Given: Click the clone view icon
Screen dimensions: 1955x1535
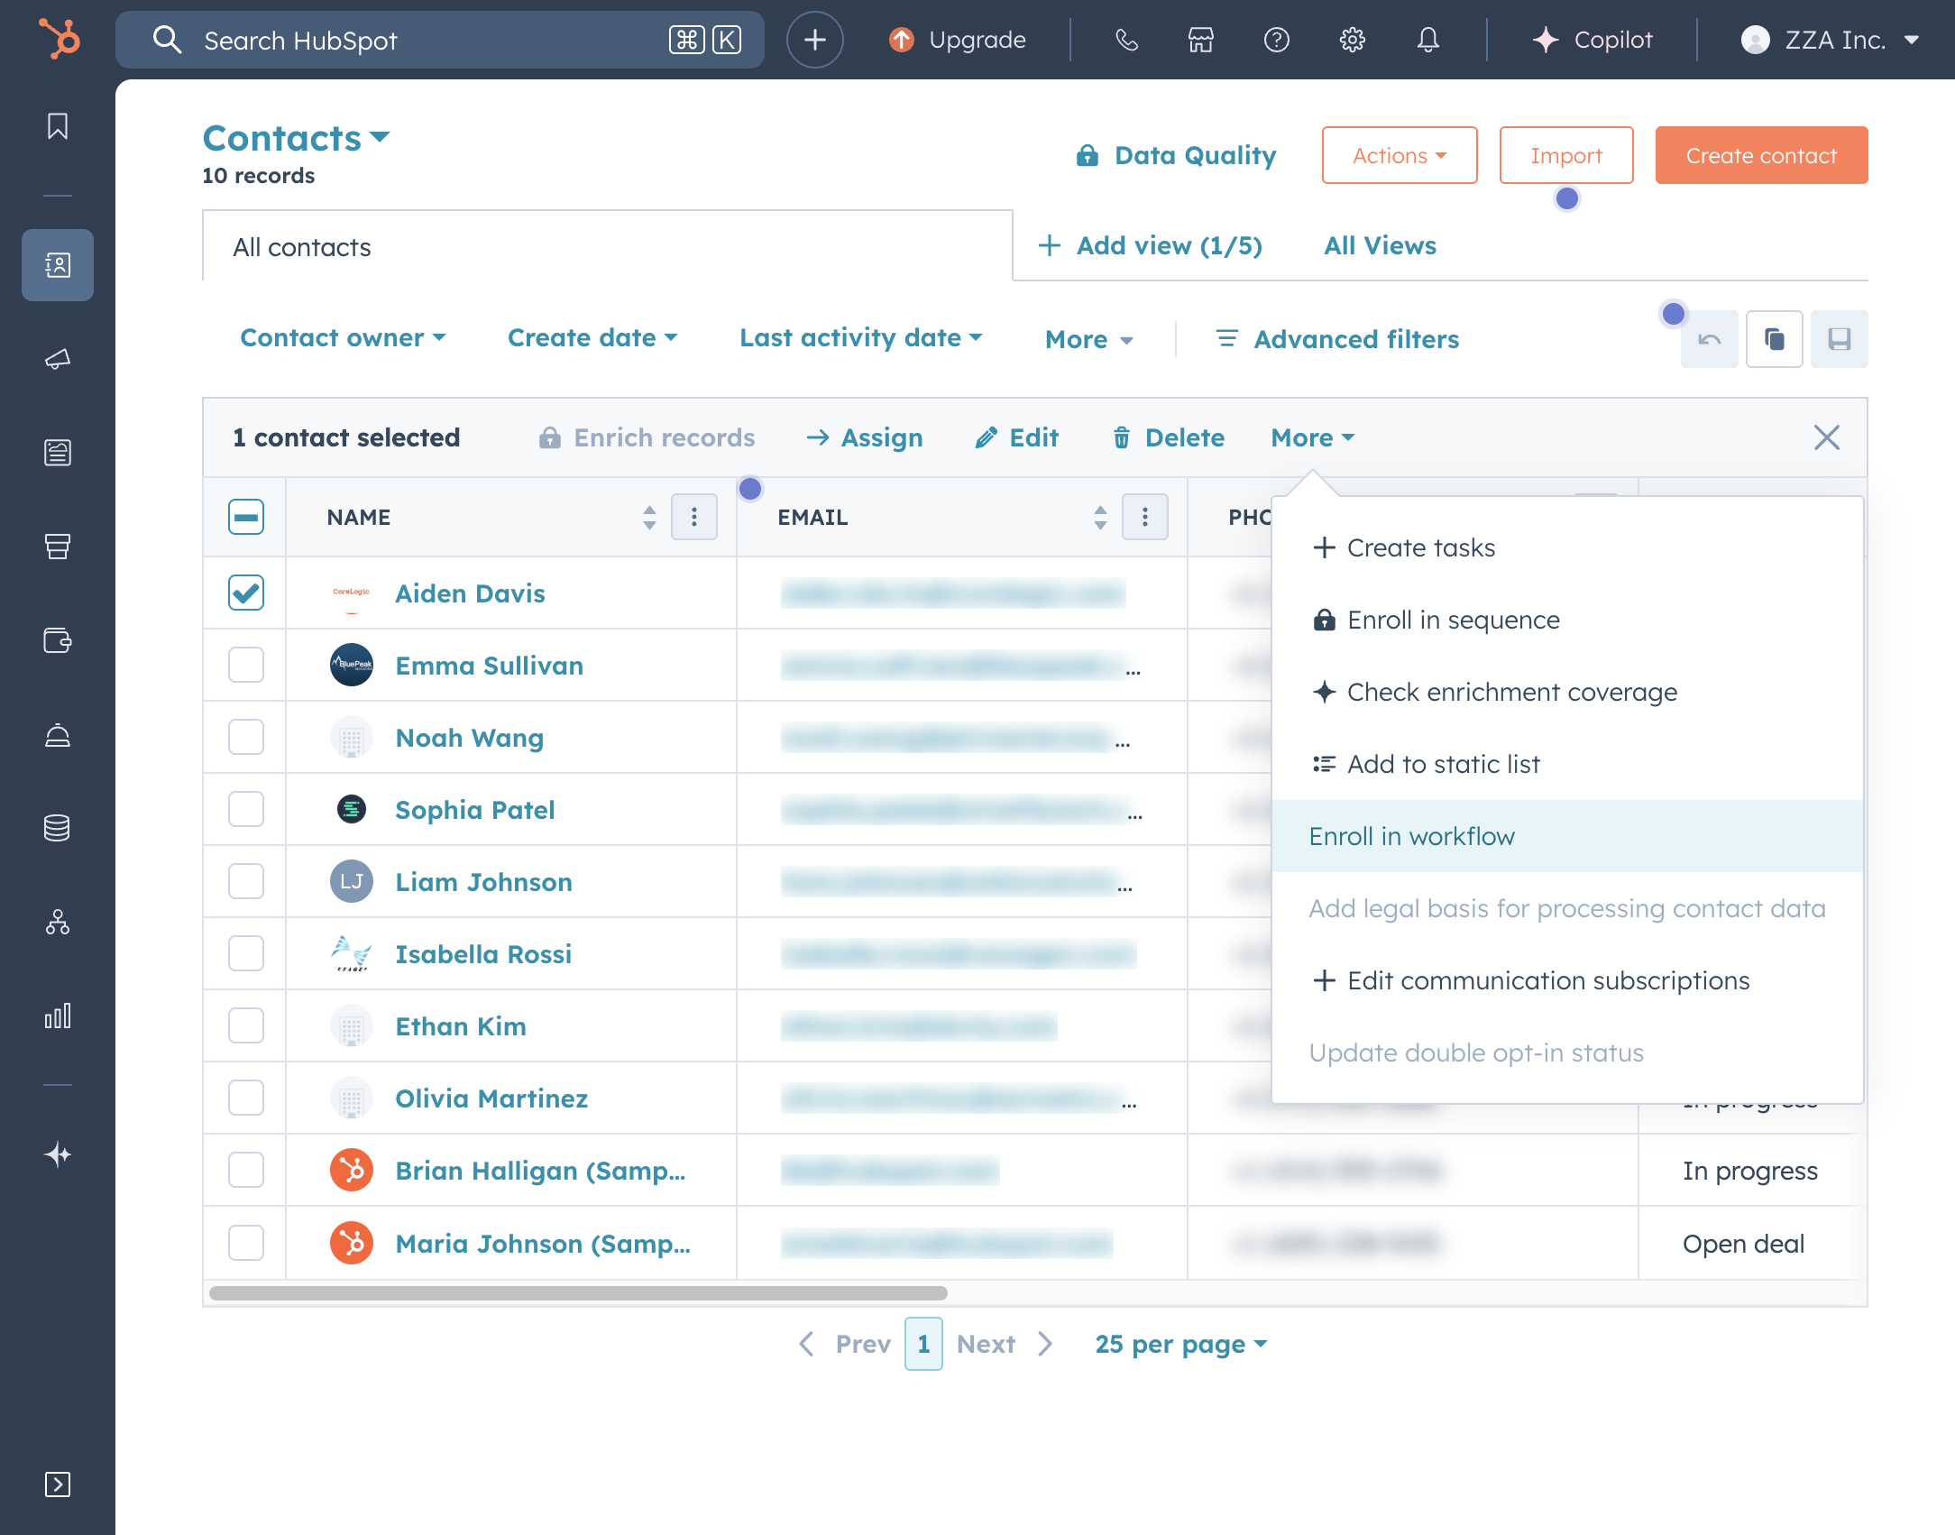Looking at the screenshot, I should coord(1775,339).
